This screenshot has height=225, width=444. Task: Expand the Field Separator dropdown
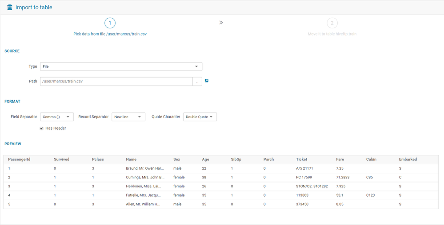coord(57,117)
